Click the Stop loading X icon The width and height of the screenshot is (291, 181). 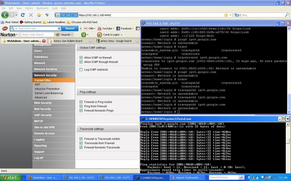[x=31, y=15]
